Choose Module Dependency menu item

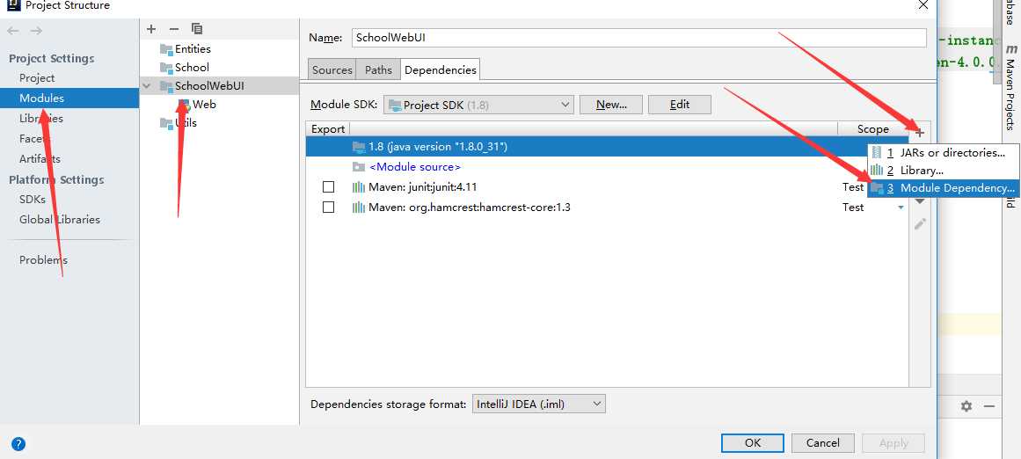(x=943, y=188)
